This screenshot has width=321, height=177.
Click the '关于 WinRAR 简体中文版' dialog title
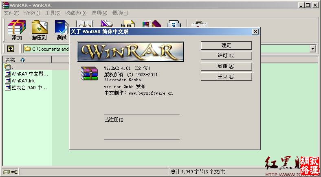coord(99,32)
